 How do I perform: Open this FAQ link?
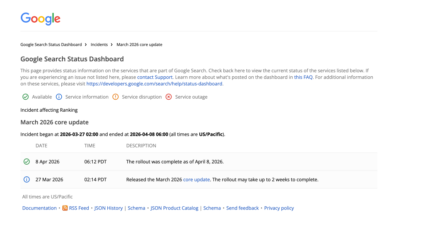[303, 77]
